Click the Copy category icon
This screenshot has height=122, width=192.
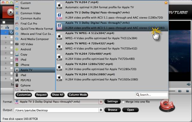click(x=17, y=54)
